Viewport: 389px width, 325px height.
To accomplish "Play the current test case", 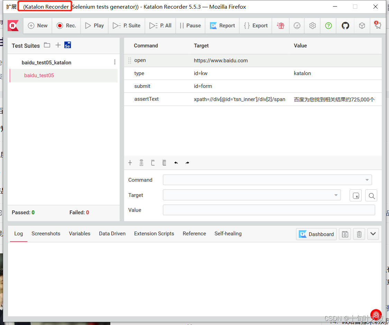I will tap(94, 26).
